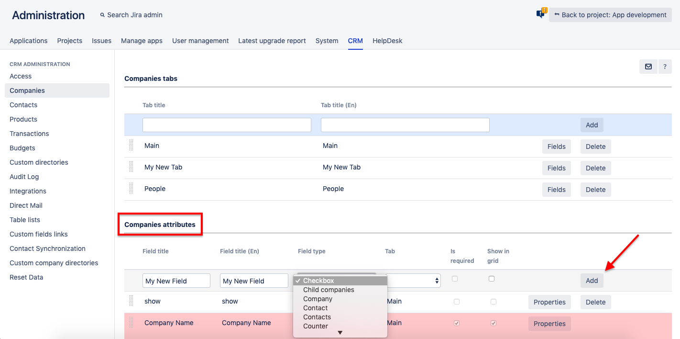This screenshot has height=339, width=680.
Task: Click the empty Tab title input field
Action: click(x=227, y=125)
